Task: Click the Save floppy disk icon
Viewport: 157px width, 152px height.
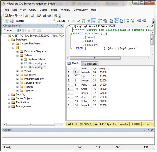Action: [44, 15]
